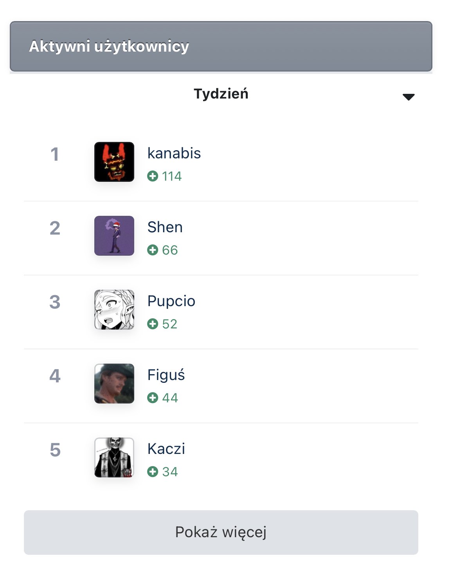Open Pupcio's manga-style avatar
Image resolution: width=450 pixels, height=572 pixels.
114,310
